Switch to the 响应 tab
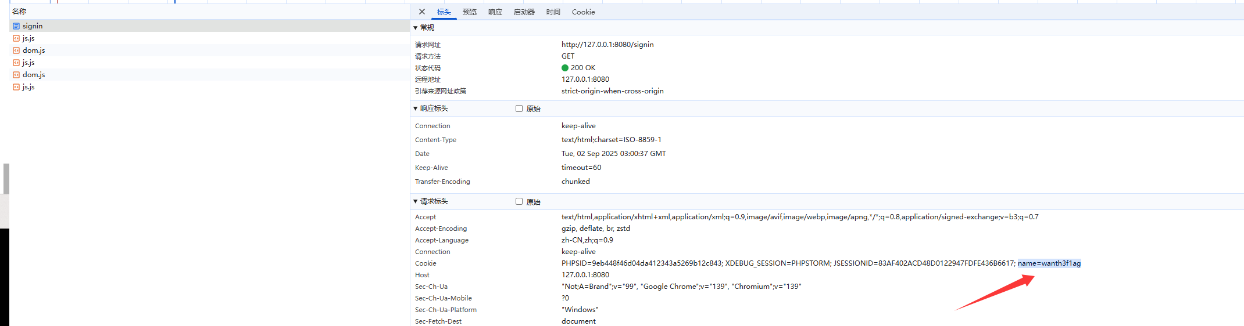 click(495, 12)
